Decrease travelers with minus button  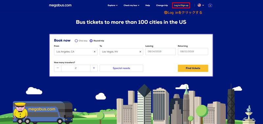click(58, 68)
